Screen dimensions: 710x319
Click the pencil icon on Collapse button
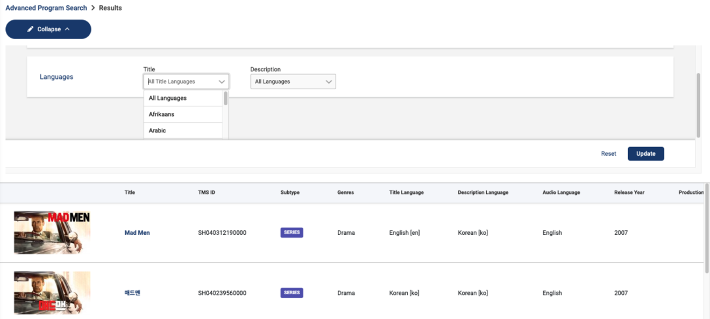[30, 29]
